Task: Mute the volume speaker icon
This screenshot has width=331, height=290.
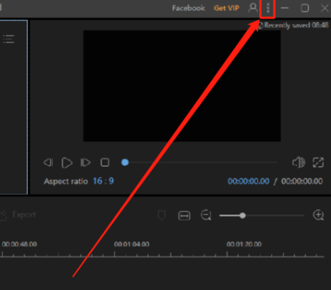Action: (298, 162)
